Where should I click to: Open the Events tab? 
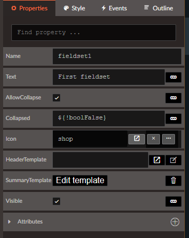point(114,8)
